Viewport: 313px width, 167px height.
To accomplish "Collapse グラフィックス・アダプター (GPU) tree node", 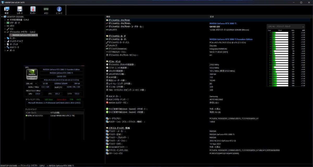I will 5,32.
